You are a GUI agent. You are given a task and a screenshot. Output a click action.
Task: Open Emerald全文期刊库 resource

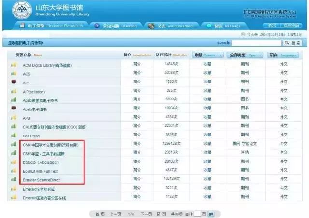point(39,189)
